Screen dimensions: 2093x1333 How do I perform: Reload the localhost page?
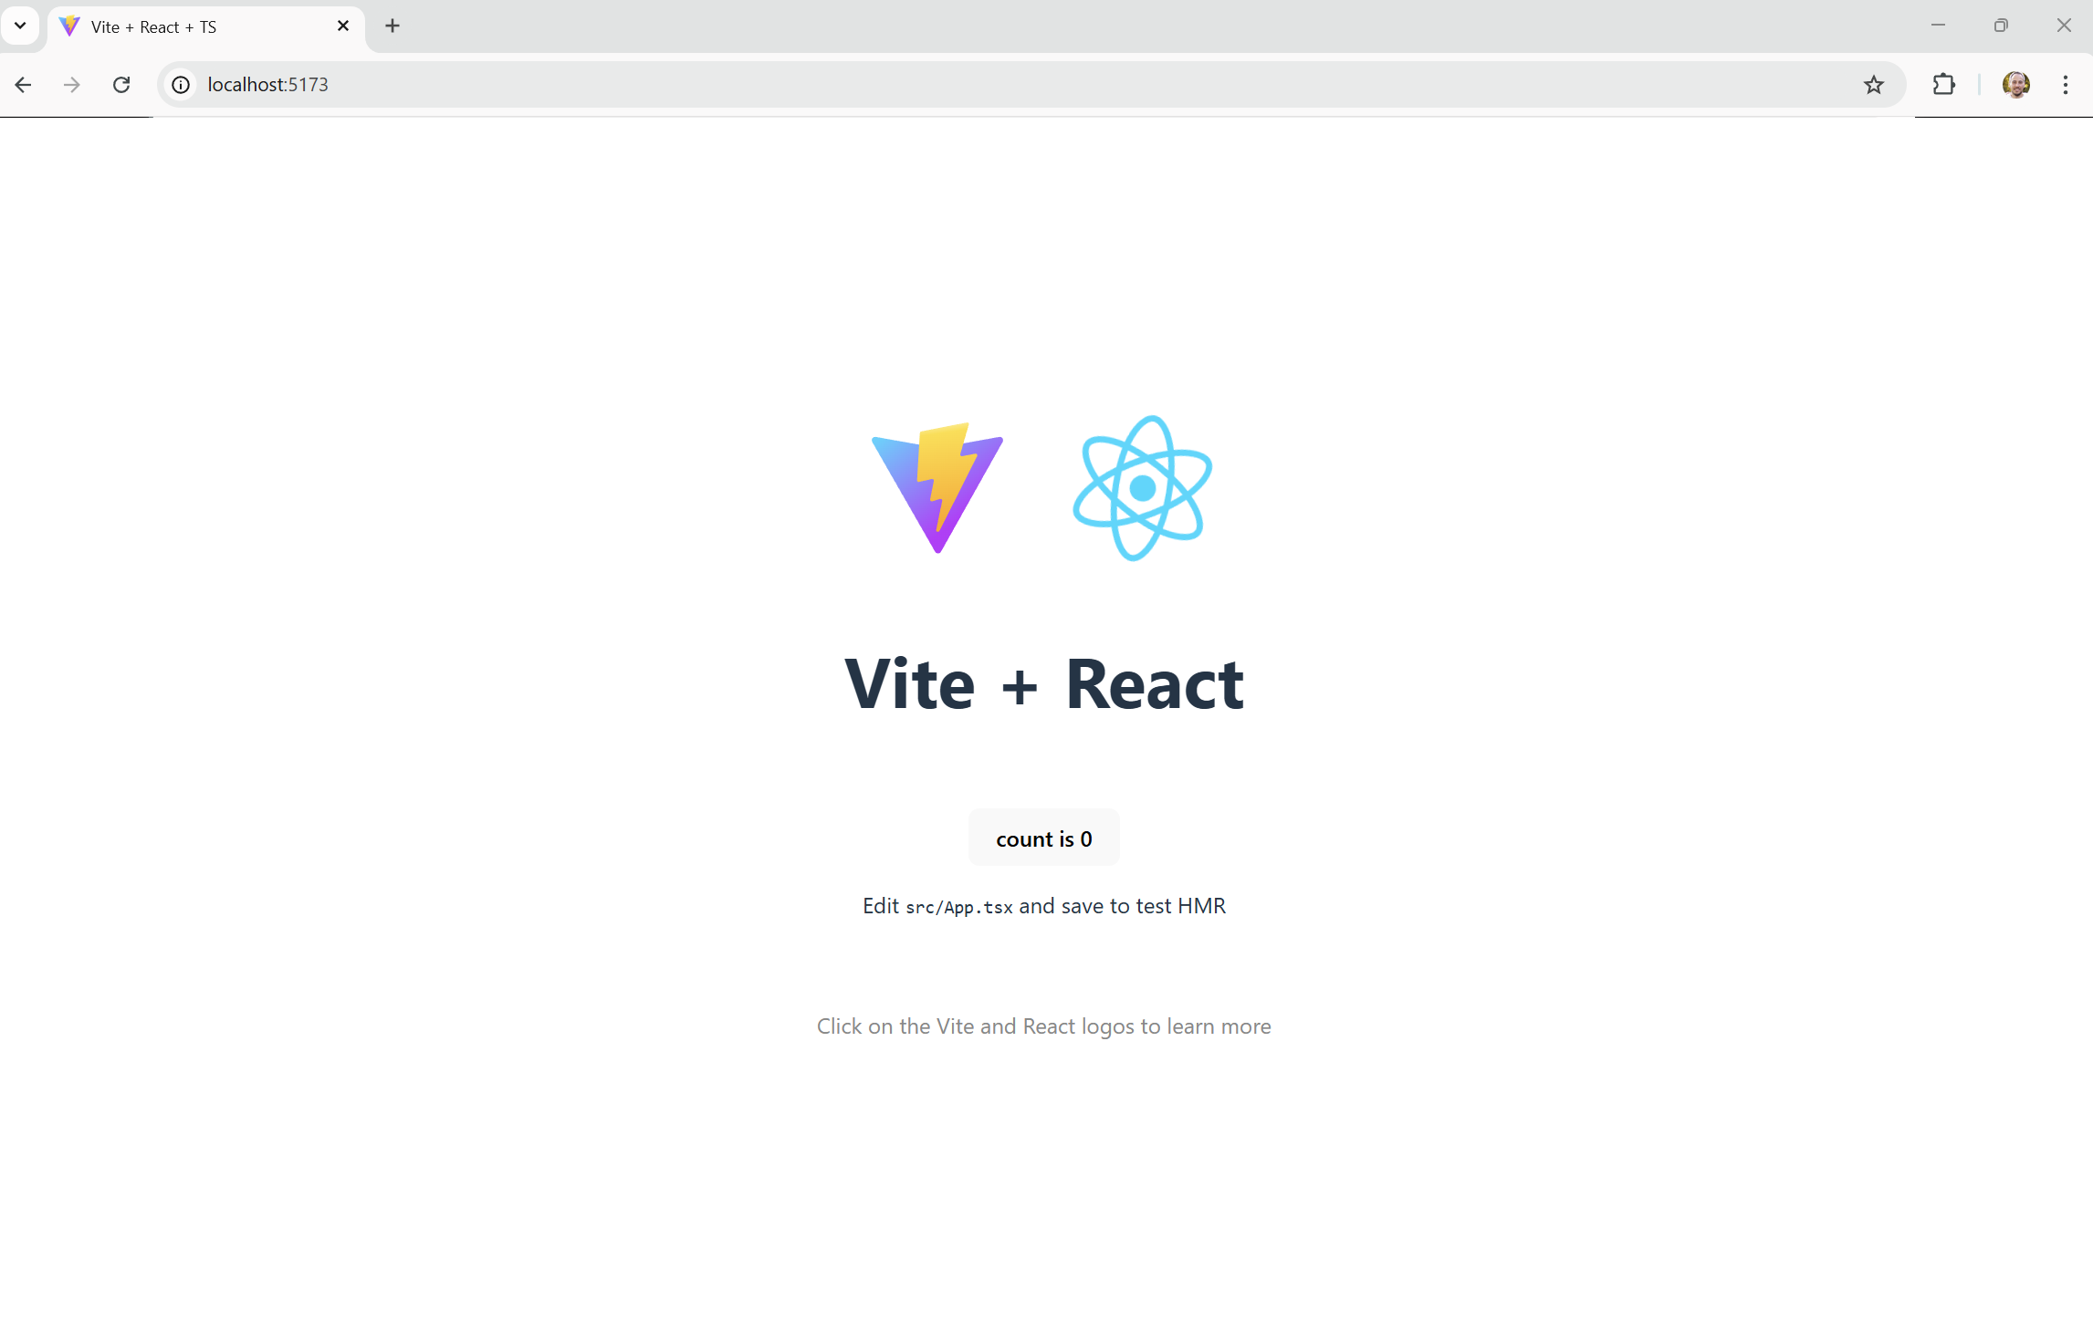click(121, 85)
